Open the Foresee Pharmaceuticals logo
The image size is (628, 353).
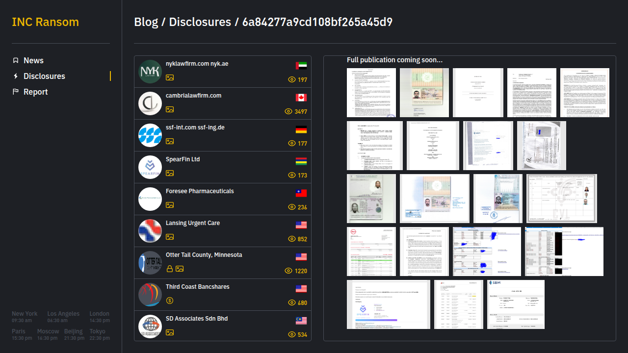click(x=150, y=199)
